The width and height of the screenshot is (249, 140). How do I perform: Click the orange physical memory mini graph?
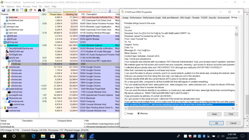click(x=85, y=11)
